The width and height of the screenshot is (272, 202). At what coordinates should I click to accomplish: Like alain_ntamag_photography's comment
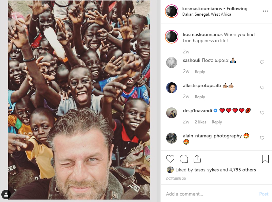(x=262, y=138)
